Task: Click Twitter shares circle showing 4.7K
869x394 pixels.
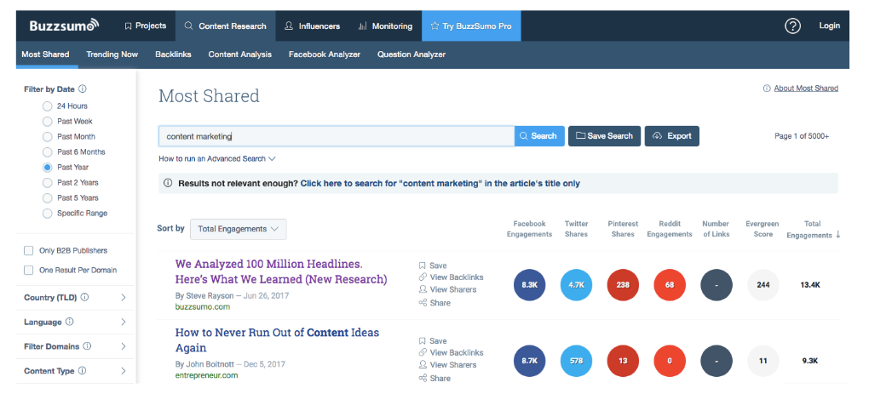Action: point(577,285)
